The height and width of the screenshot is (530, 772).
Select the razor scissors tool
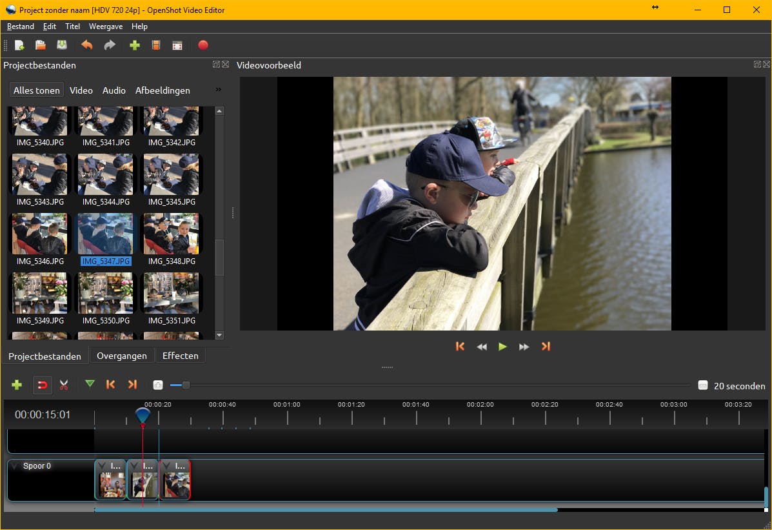[x=64, y=385]
